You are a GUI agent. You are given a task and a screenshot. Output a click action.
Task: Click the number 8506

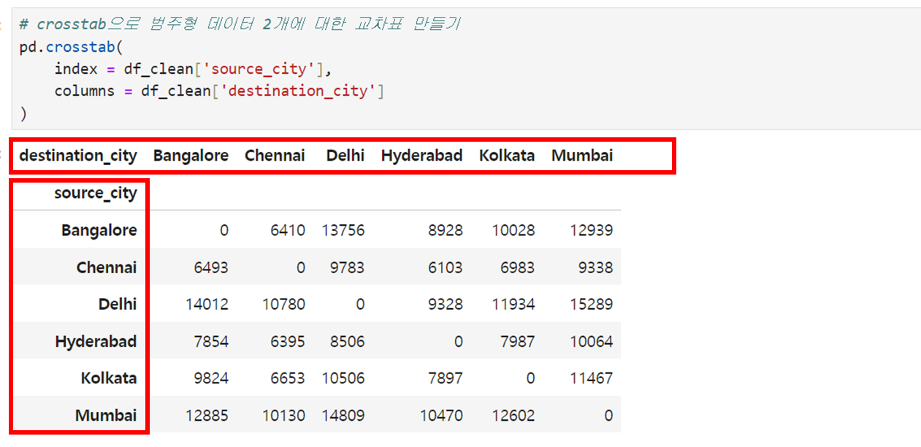[x=345, y=341]
